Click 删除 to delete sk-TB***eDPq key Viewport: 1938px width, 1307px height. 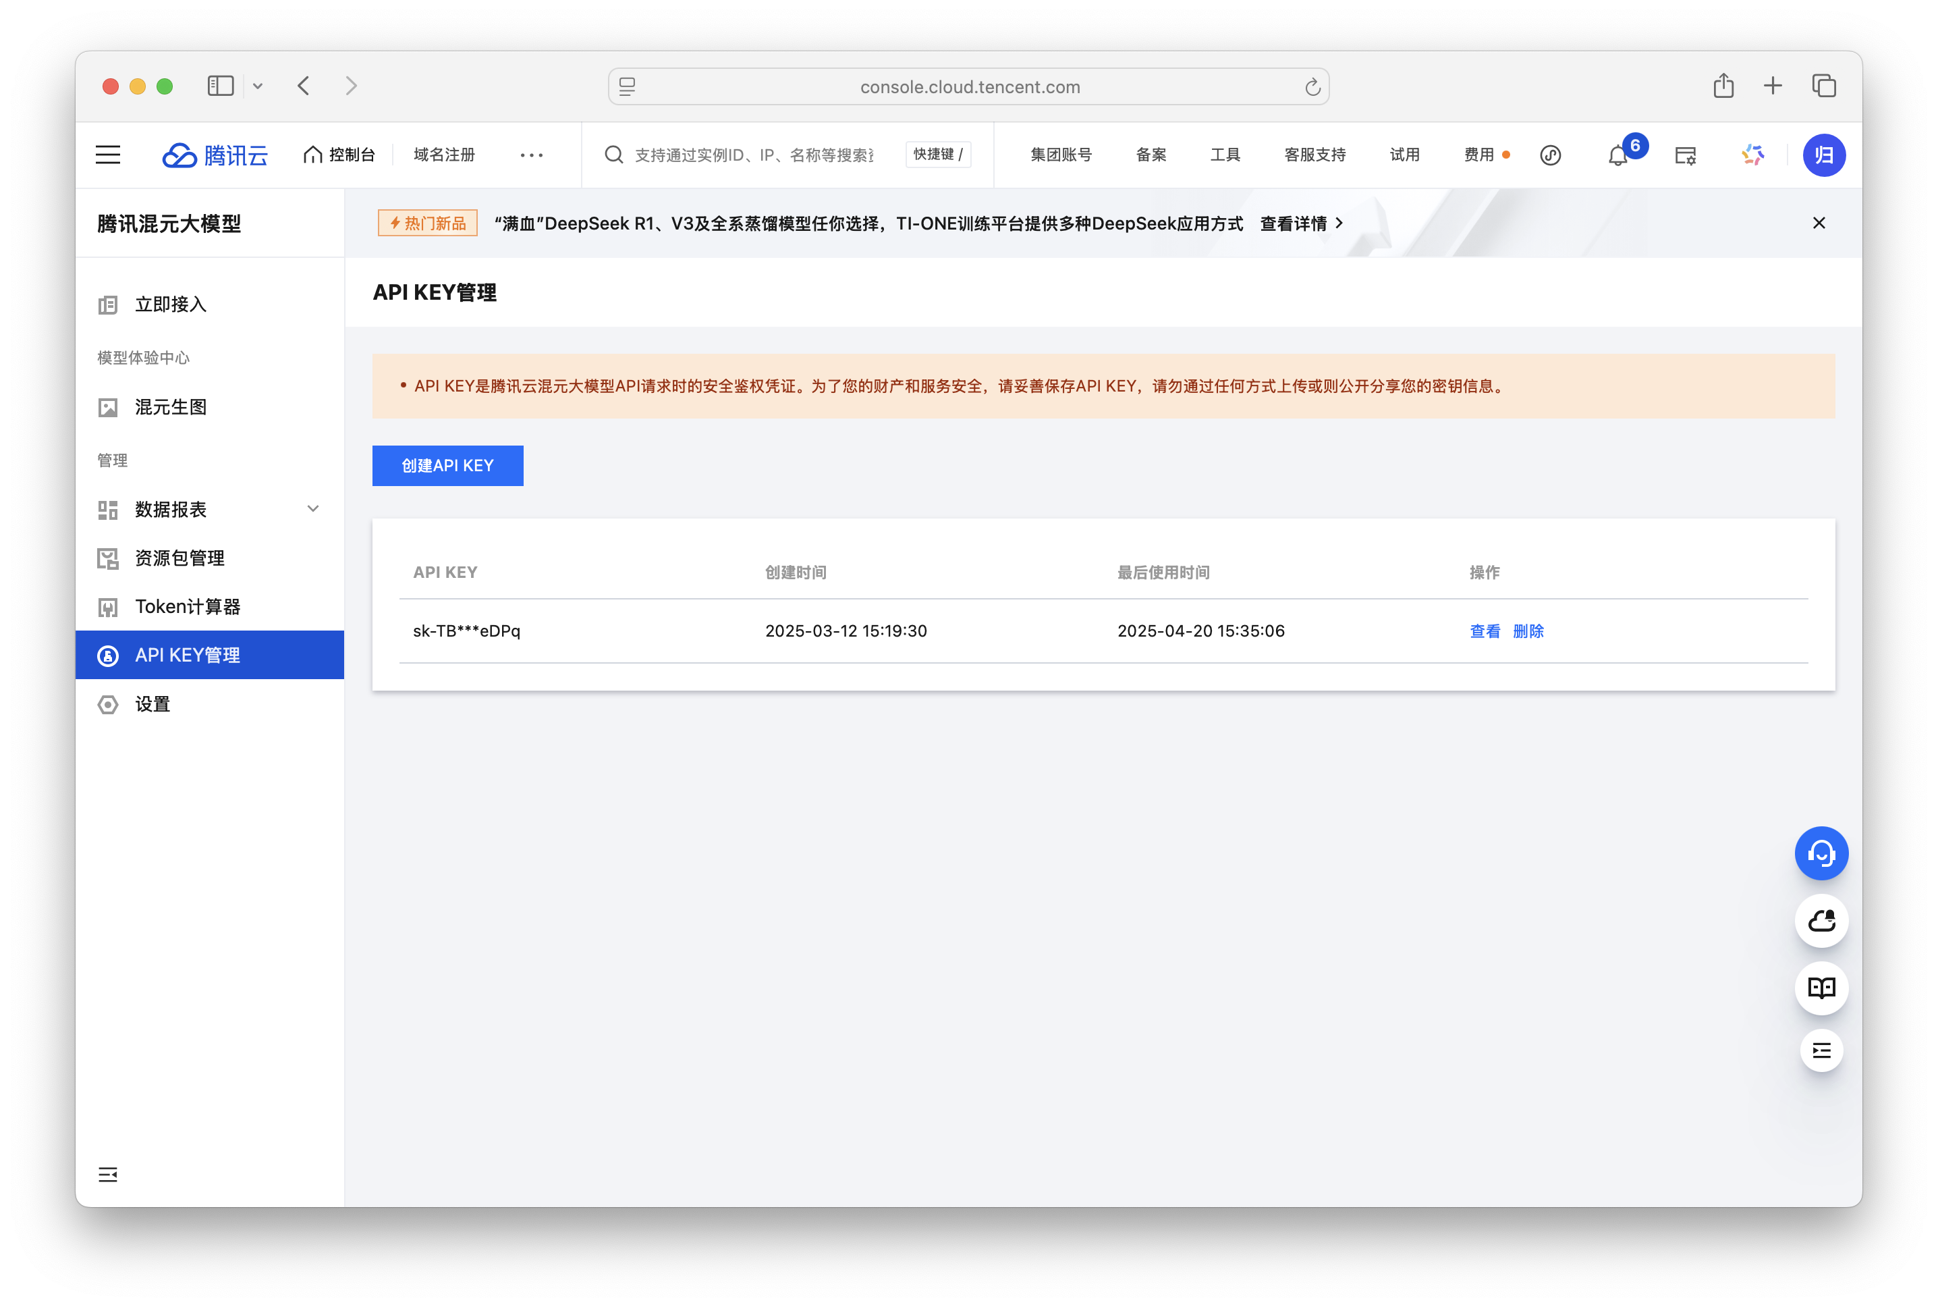[1529, 631]
